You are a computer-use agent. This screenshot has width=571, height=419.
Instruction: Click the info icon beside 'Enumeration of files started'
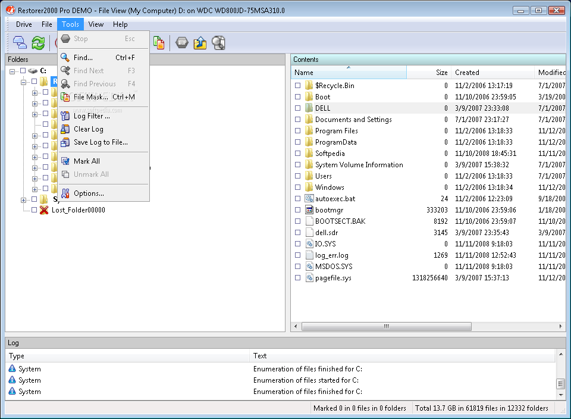pos(12,380)
